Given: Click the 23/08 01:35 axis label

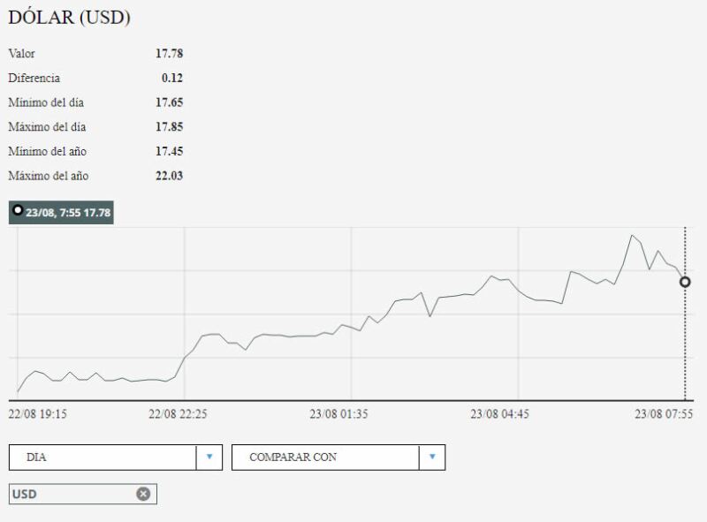Looking at the screenshot, I should [338, 413].
